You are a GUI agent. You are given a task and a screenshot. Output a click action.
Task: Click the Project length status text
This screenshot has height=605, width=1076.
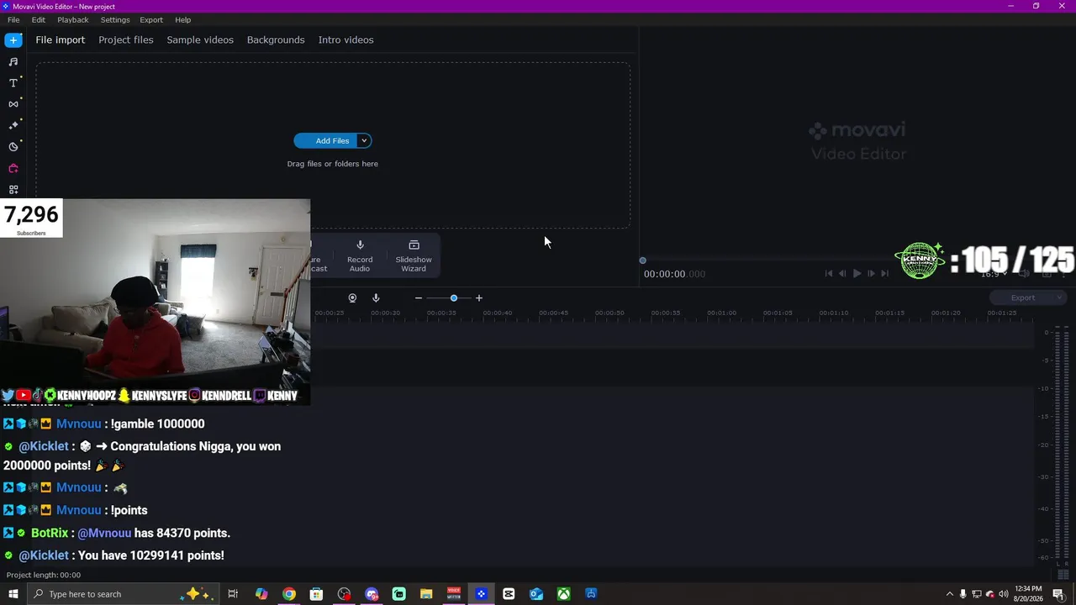pyautogui.click(x=44, y=576)
